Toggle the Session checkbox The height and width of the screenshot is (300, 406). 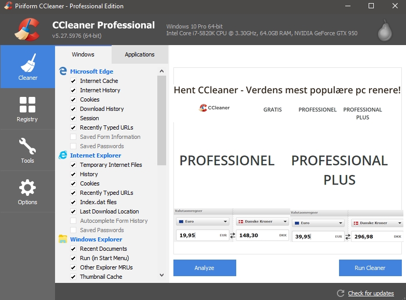(73, 118)
